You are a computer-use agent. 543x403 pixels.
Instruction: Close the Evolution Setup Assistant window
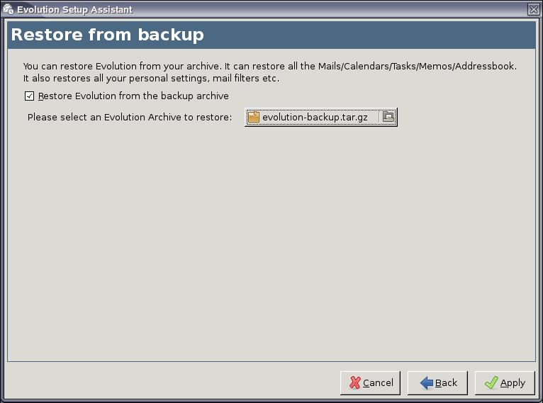533,9
